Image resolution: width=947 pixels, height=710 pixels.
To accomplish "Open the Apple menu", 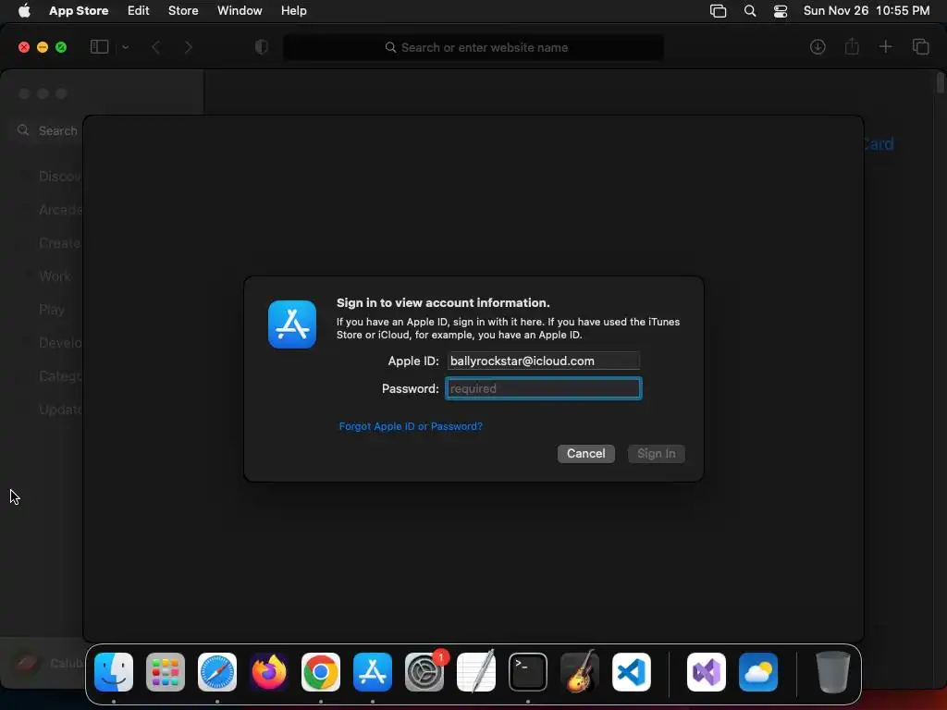I will pos(24,11).
